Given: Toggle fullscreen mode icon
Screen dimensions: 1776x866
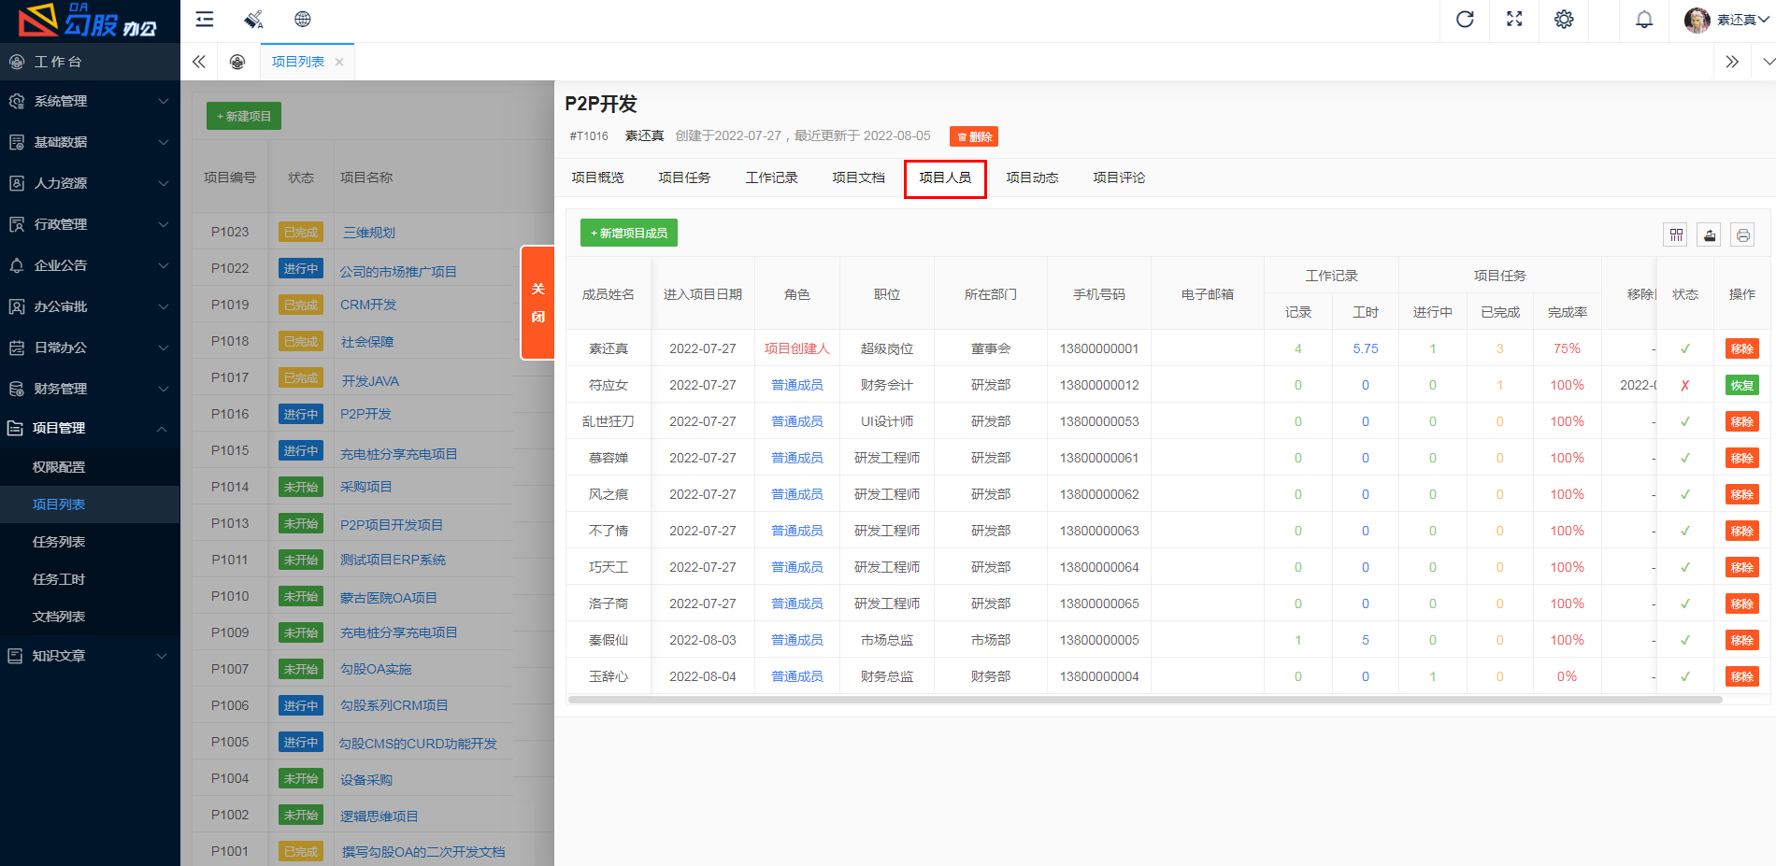Looking at the screenshot, I should 1514,20.
